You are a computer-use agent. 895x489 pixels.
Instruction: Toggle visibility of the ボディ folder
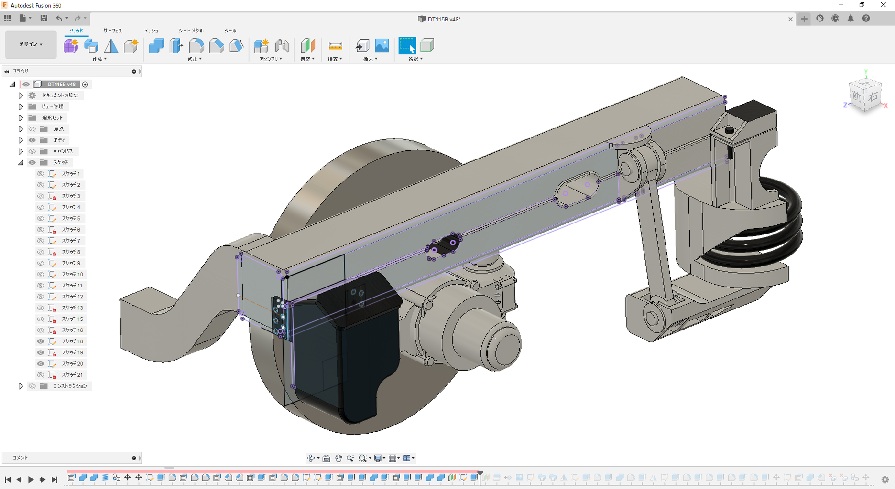coord(32,140)
